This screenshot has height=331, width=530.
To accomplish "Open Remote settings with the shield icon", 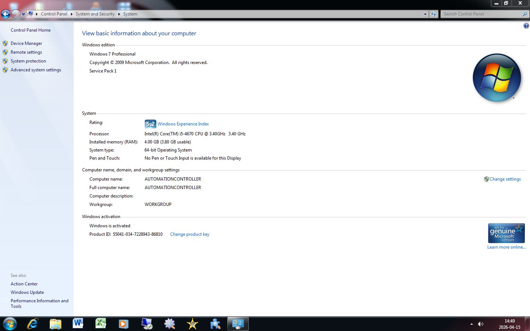I will (26, 52).
